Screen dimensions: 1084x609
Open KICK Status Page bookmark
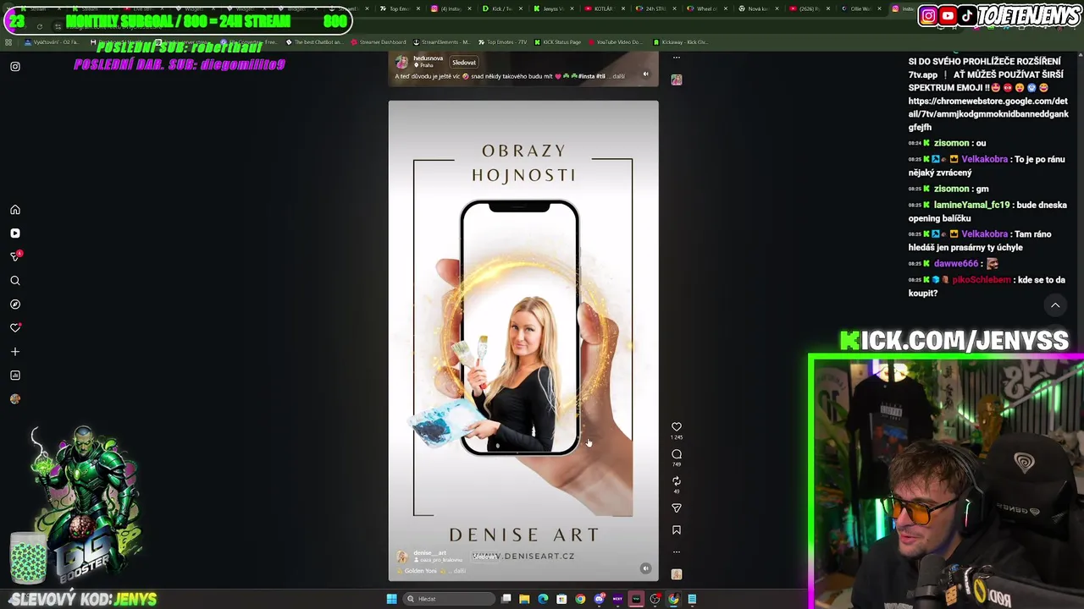(x=557, y=42)
